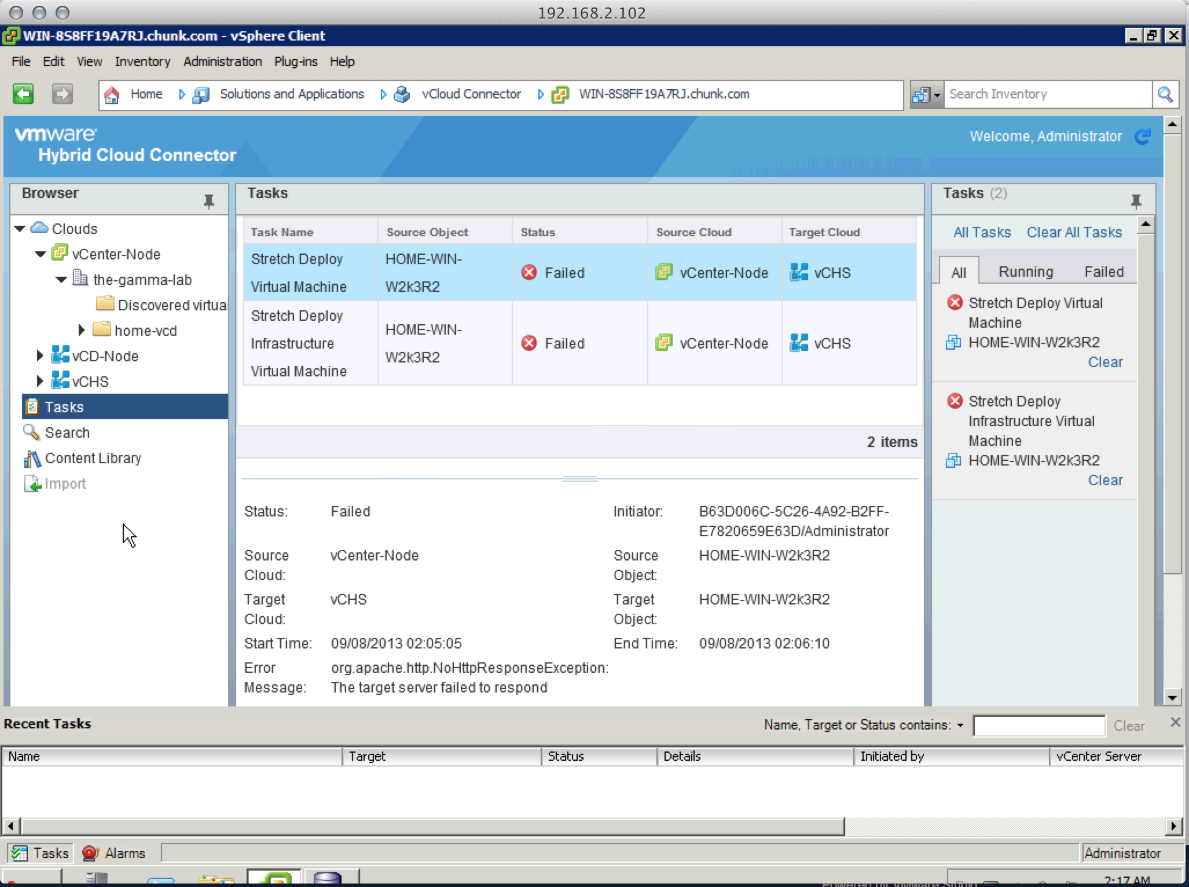1189x887 pixels.
Task: Open the Administration menu
Action: [222, 61]
